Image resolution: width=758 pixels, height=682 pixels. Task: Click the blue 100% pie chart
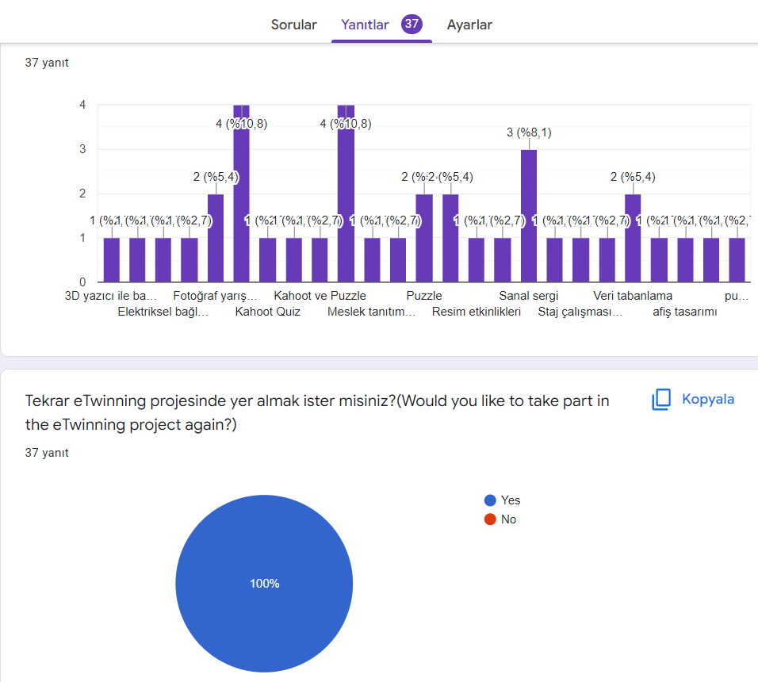264,583
